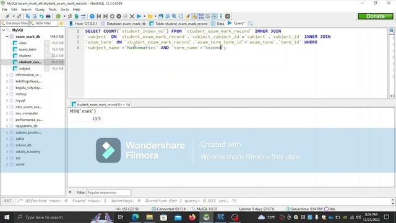The width and height of the screenshot is (396, 223).
Task: Switch to the Query* tab
Action: click(x=236, y=24)
